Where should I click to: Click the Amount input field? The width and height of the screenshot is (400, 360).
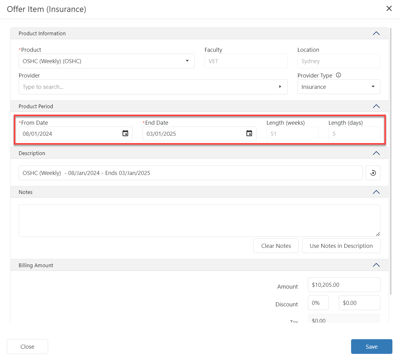[344, 285]
